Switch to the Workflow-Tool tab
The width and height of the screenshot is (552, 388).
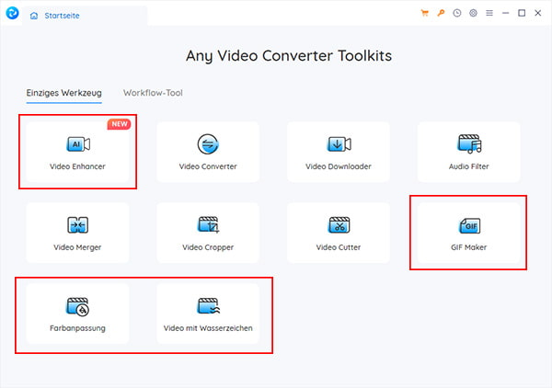pos(153,93)
